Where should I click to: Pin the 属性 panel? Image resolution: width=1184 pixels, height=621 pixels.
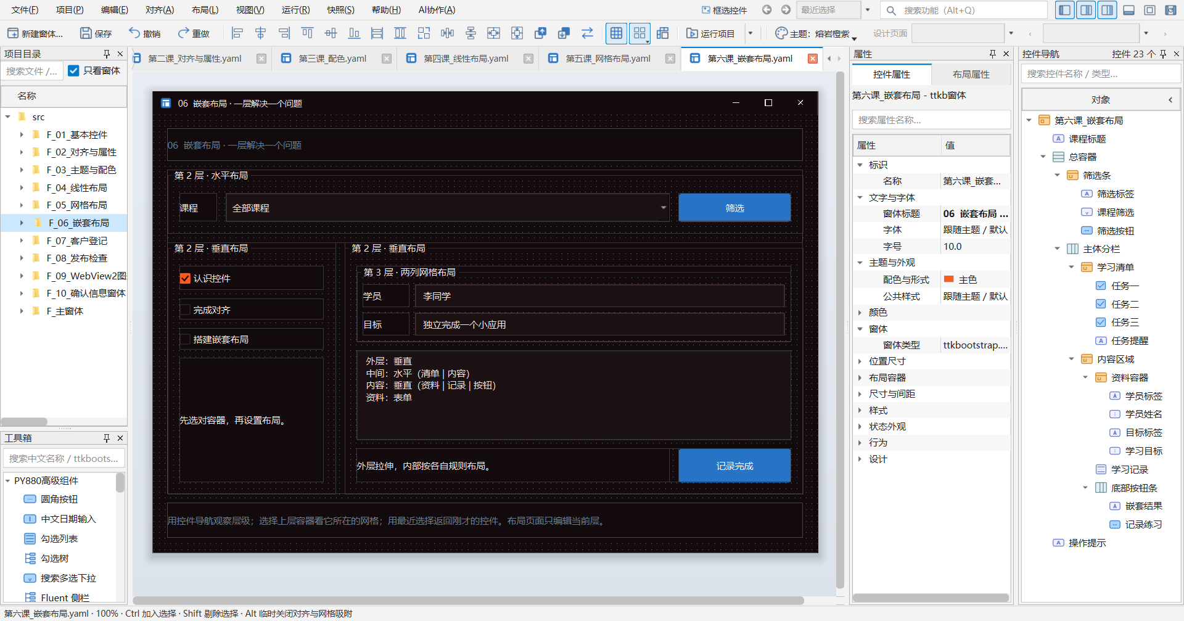point(993,54)
